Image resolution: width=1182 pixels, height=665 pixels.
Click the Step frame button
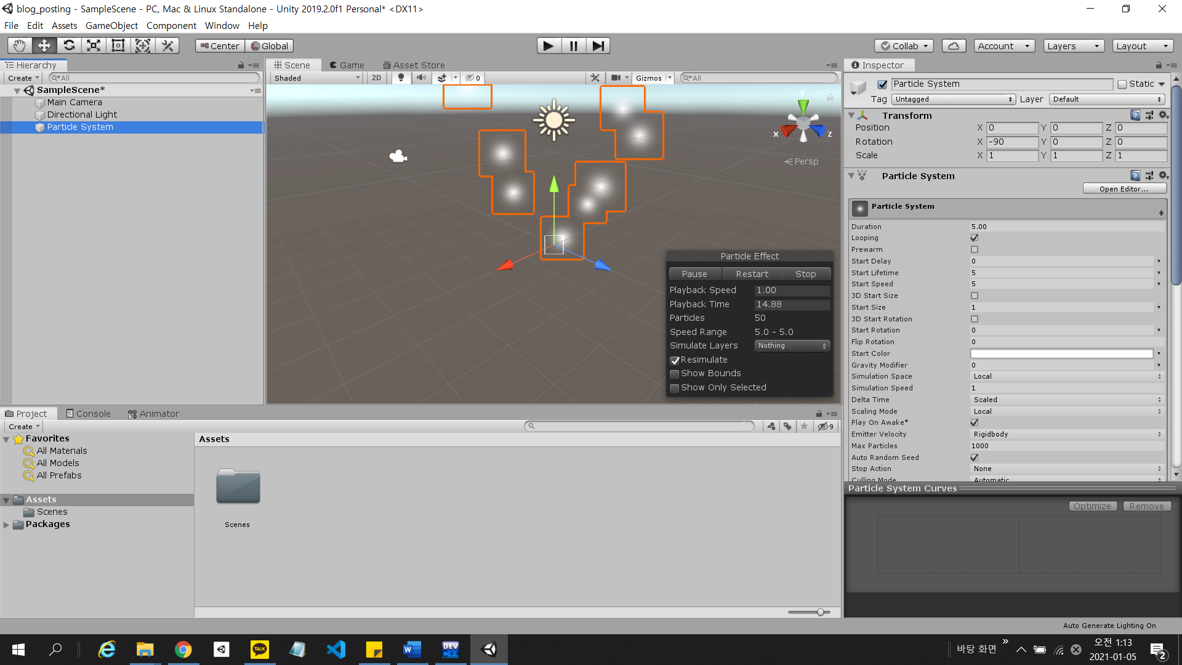597,46
